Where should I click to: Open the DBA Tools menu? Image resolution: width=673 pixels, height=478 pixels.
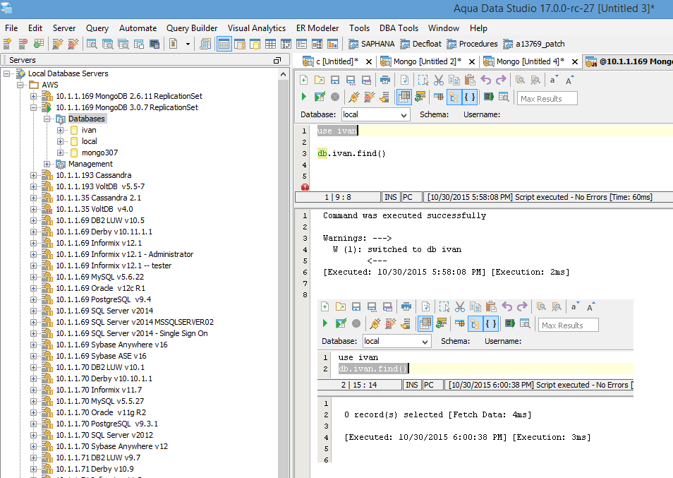coord(399,28)
